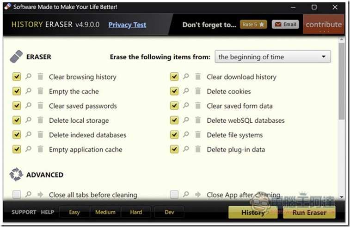Click magnifier icon beside Clear browsing history
Screen dimensions: 350x227
28,76
